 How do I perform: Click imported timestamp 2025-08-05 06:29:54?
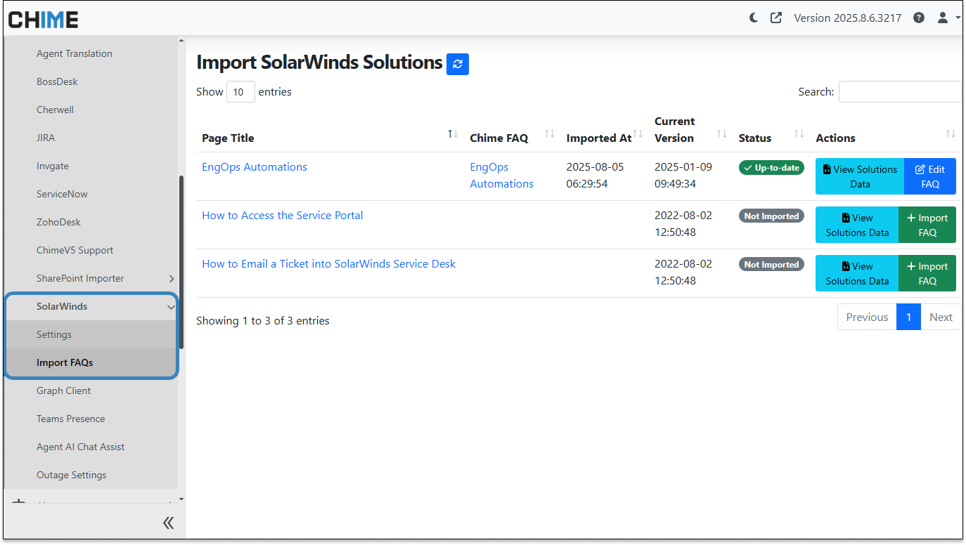[x=595, y=176]
